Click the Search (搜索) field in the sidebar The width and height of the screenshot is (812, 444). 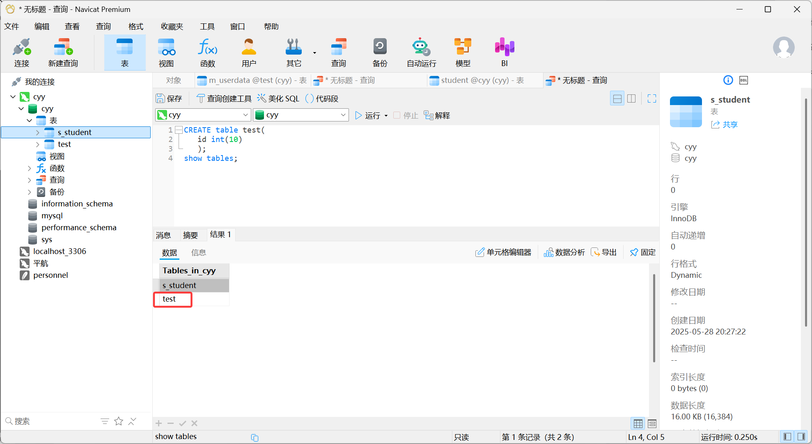point(49,421)
